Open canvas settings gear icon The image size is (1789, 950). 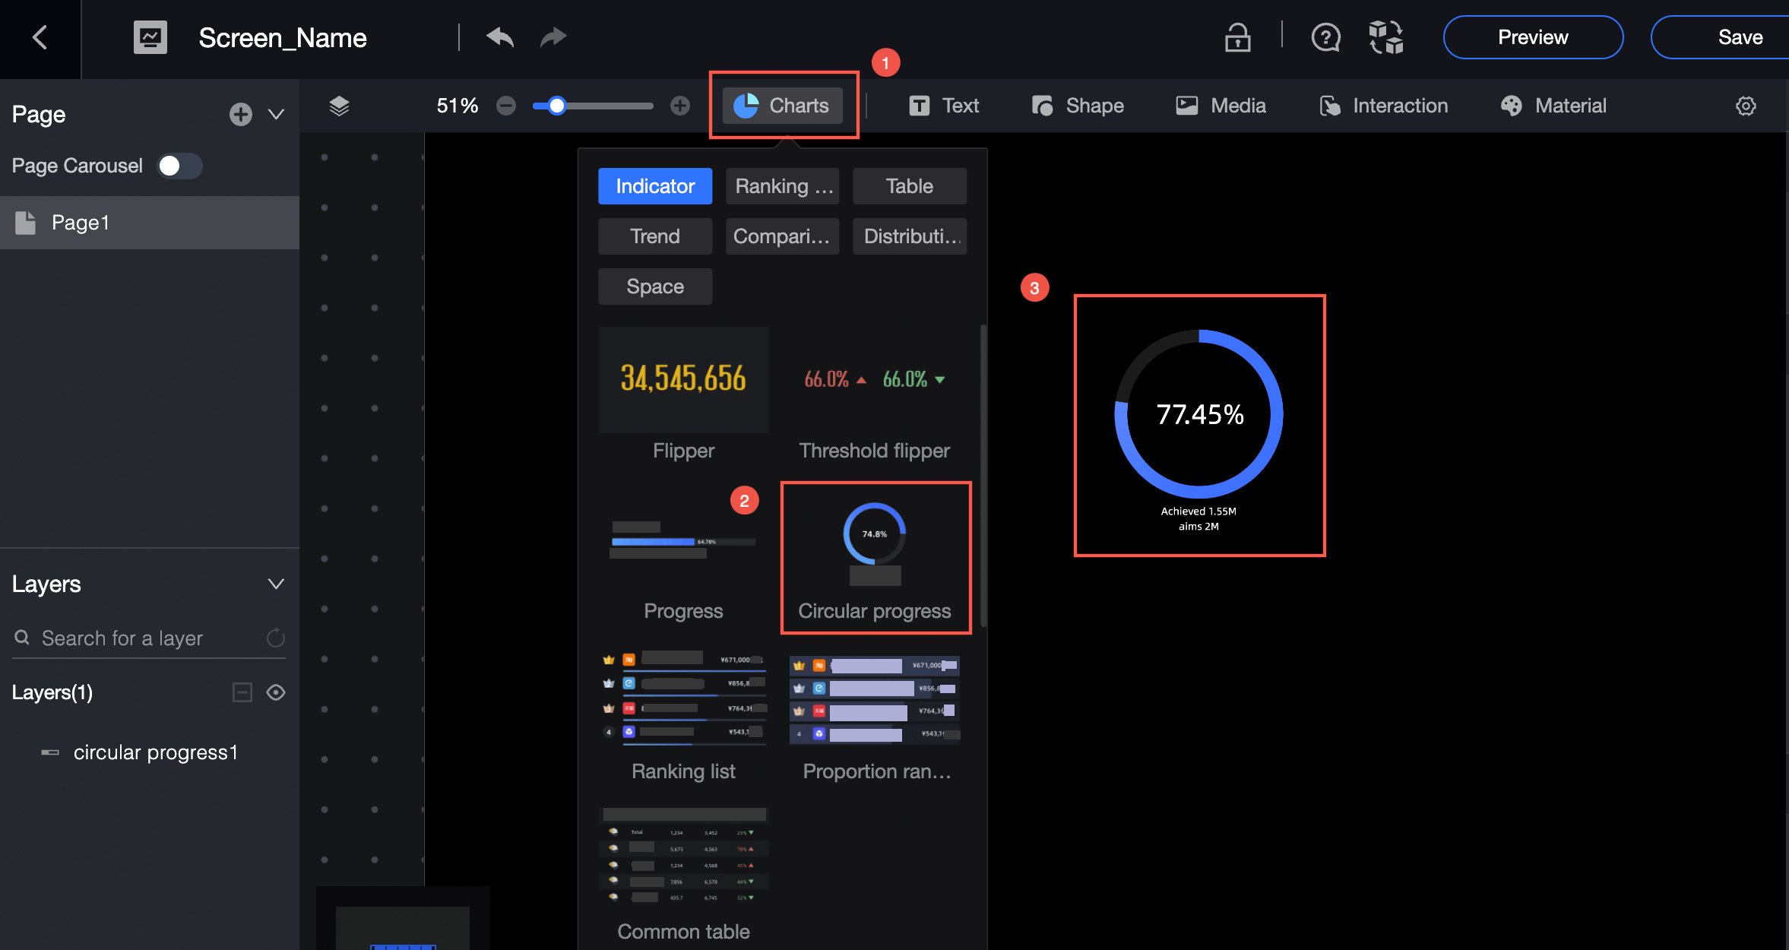point(1746,106)
